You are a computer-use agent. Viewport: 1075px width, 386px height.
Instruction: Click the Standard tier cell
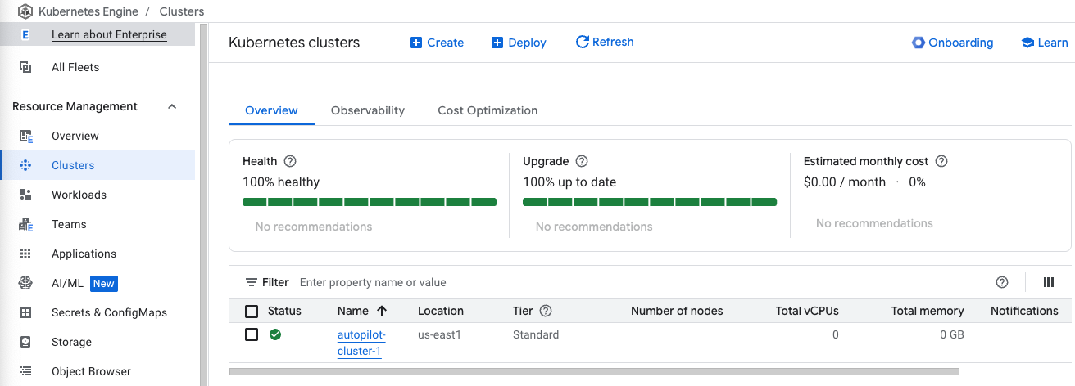coord(536,334)
